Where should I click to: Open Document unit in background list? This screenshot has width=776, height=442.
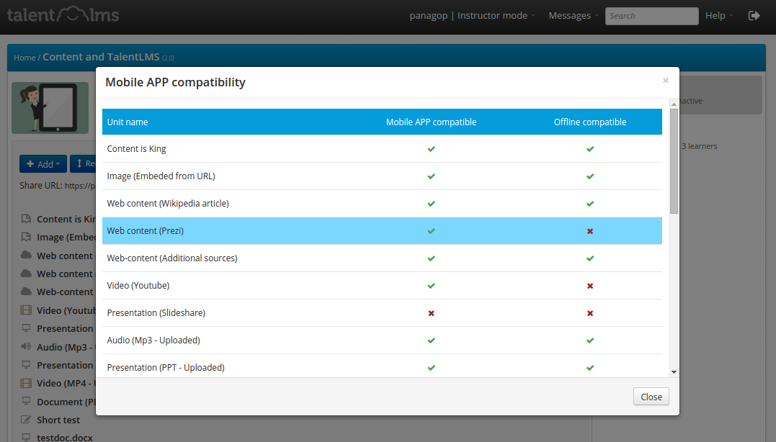[x=66, y=402]
